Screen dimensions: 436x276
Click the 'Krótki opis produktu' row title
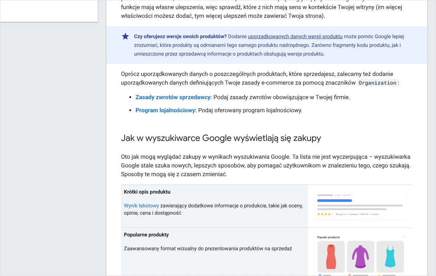click(x=147, y=192)
